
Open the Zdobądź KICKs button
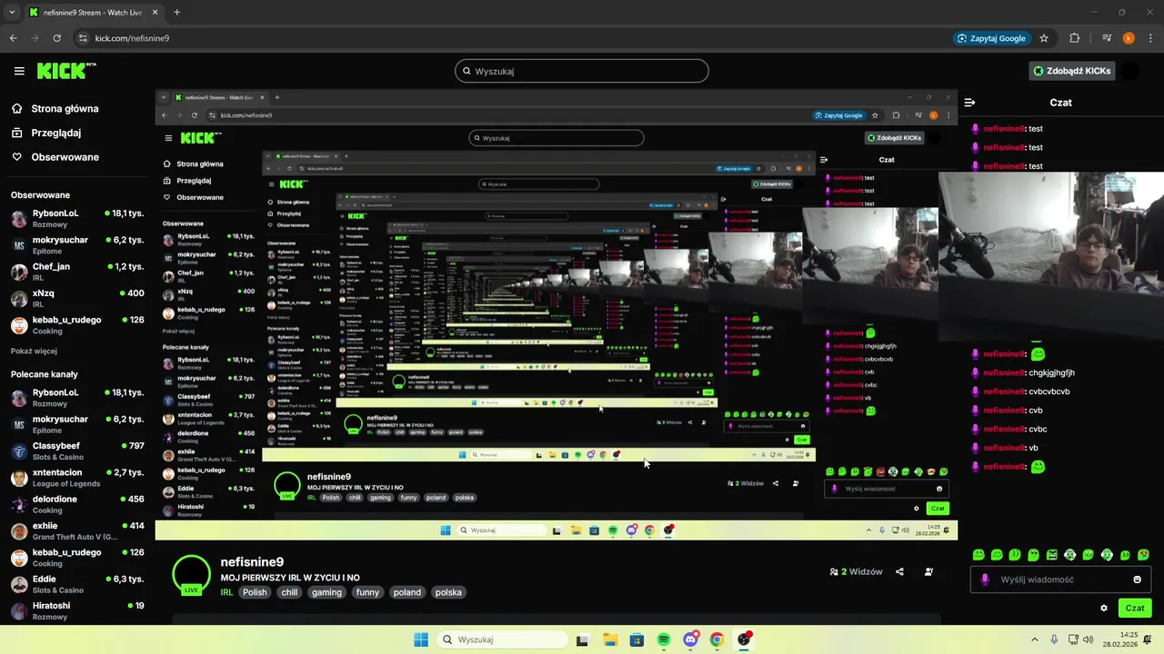click(x=1072, y=71)
